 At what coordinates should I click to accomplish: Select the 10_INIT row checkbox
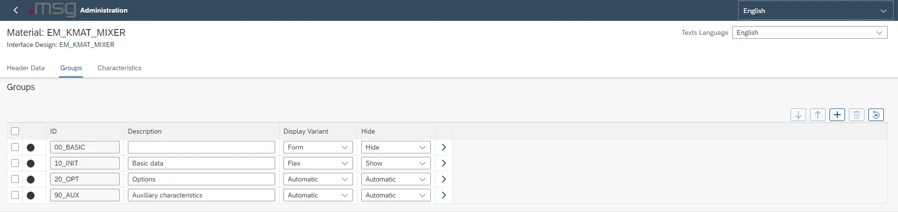coord(15,163)
